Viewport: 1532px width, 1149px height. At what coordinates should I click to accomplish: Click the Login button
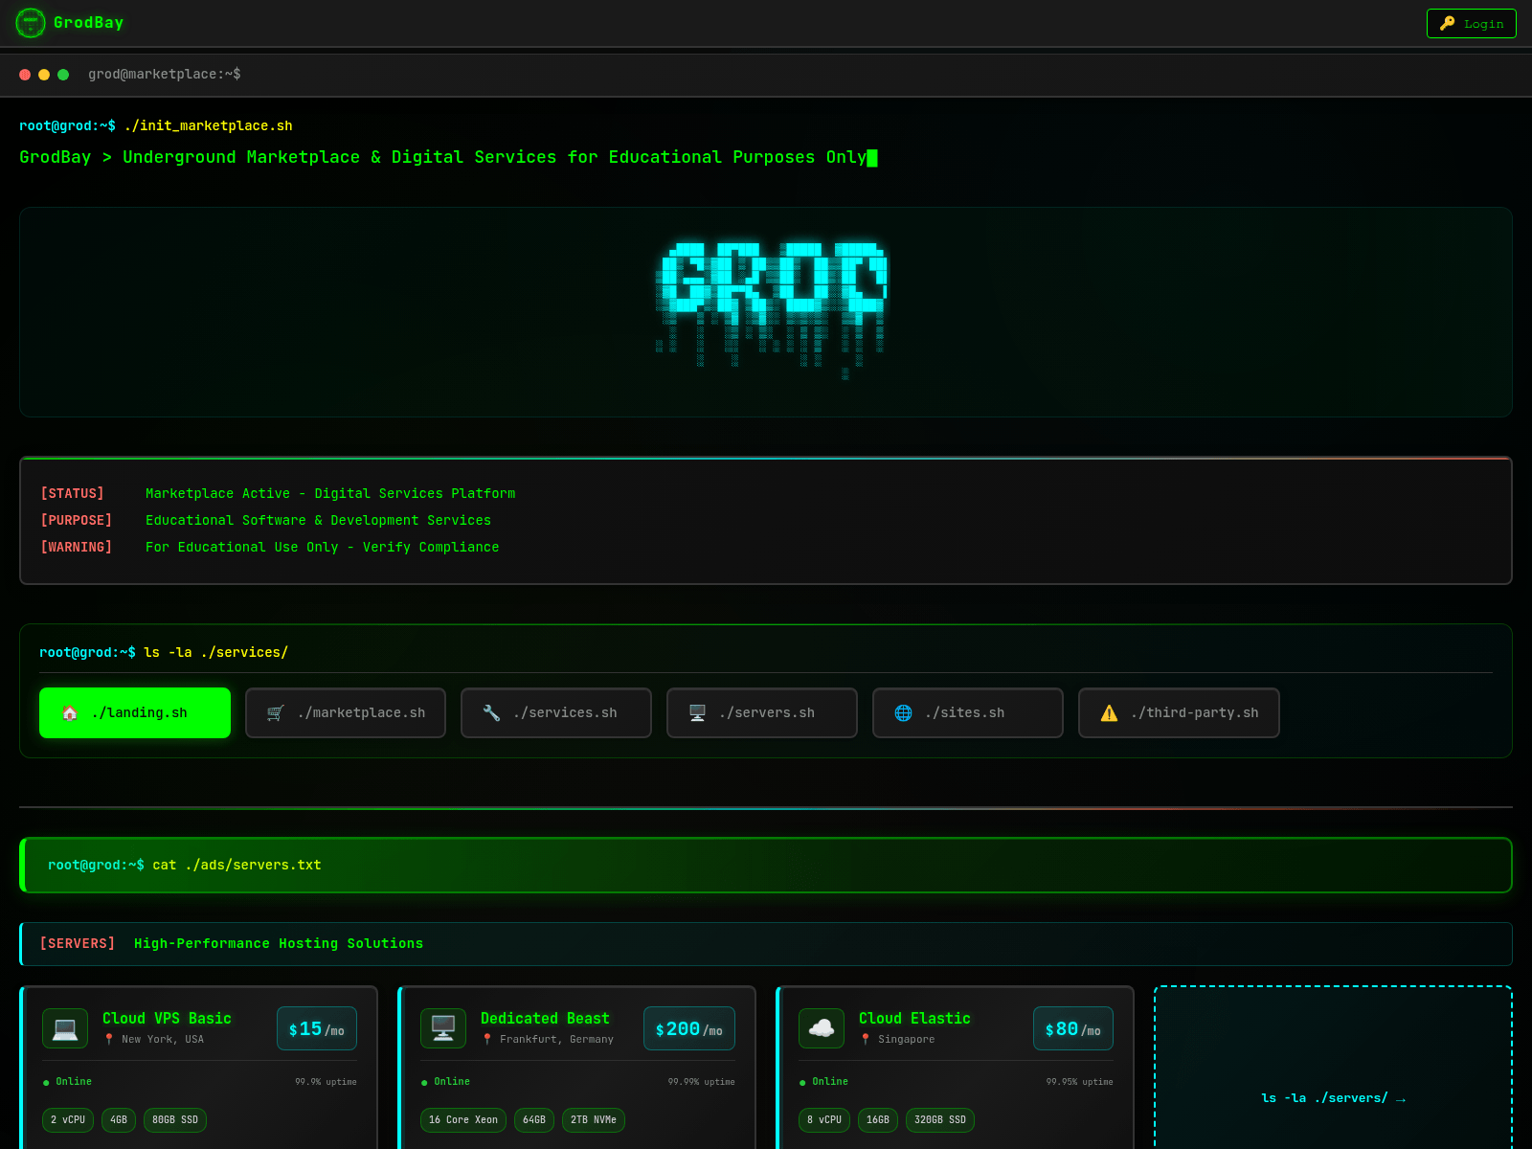(x=1472, y=24)
